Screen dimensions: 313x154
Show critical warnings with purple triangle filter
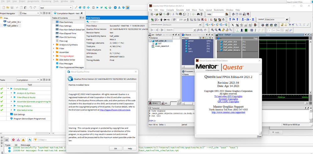click(19, 140)
